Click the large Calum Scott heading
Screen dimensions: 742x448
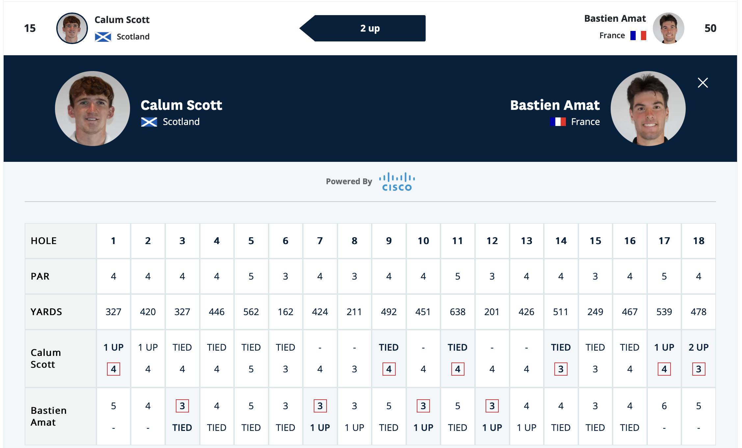(181, 105)
